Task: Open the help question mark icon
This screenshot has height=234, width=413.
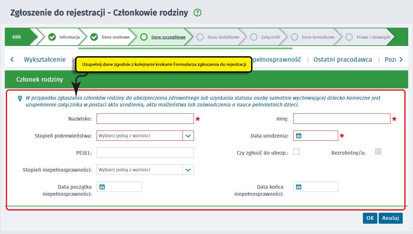Action: coord(198,13)
